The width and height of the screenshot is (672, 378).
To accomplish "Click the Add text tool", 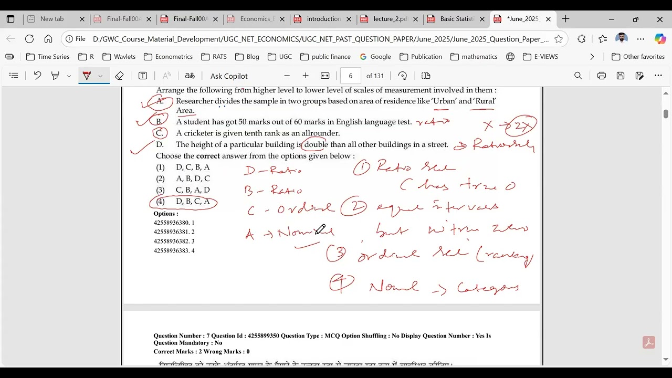I will click(143, 76).
